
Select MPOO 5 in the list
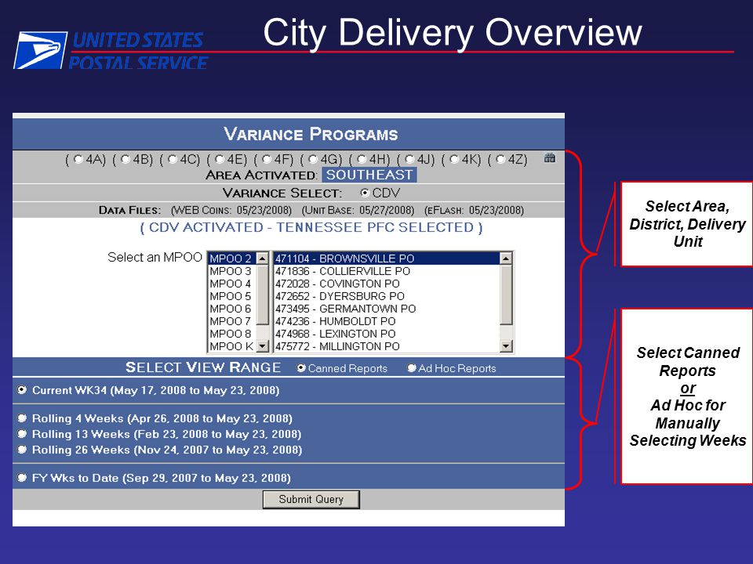(x=231, y=296)
